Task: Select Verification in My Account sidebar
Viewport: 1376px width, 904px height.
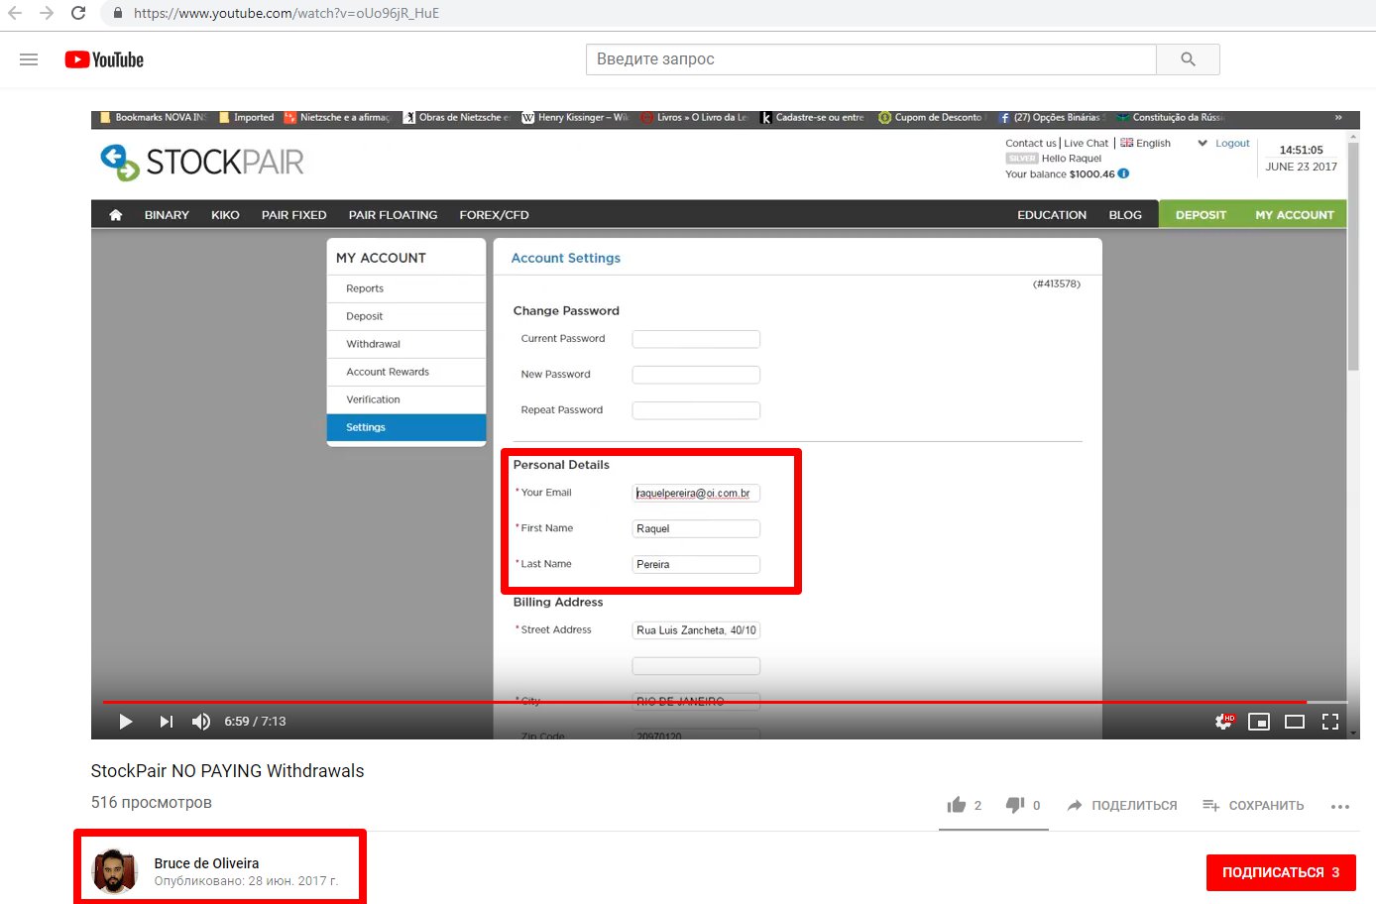Action: 406,399
